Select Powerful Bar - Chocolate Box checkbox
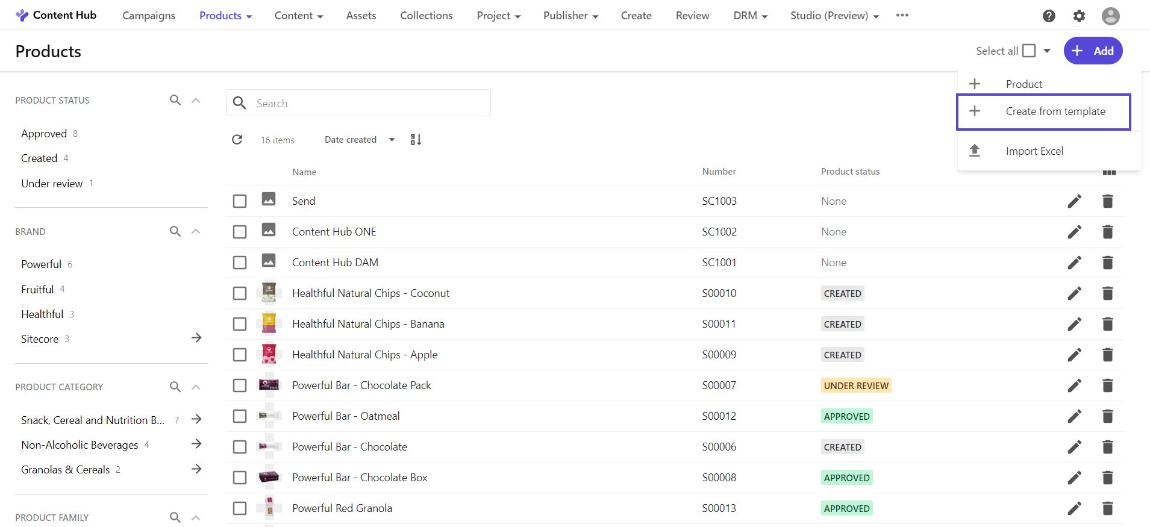 point(240,478)
